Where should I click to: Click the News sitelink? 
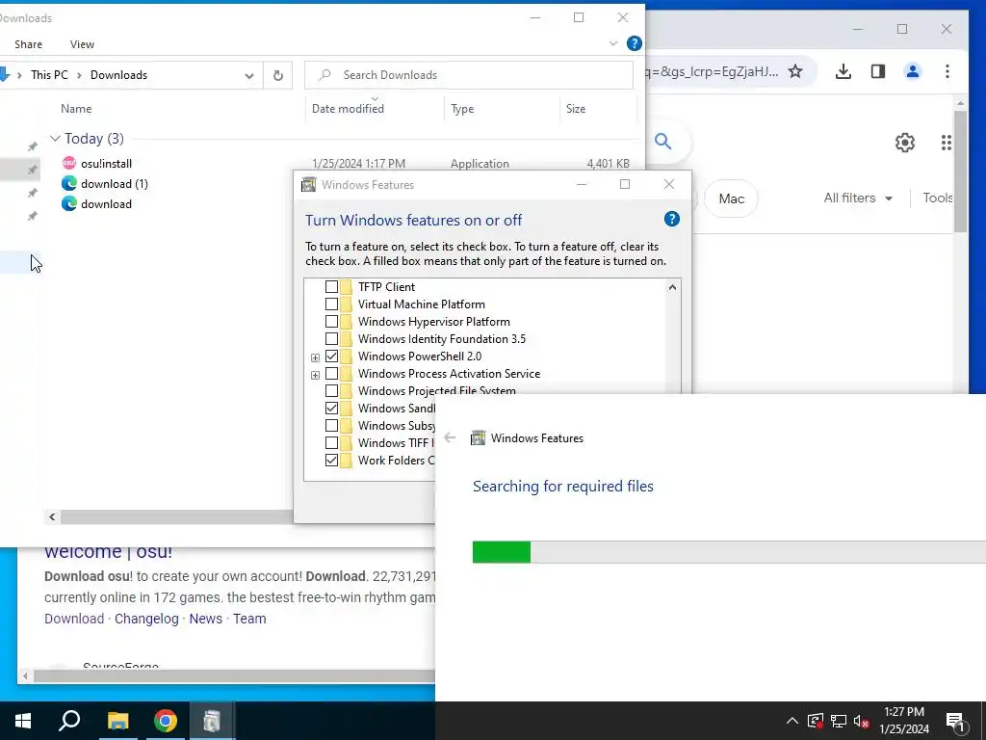pyautogui.click(x=206, y=619)
